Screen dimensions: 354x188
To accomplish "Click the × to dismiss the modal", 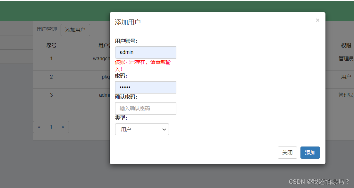I will click(x=317, y=20).
